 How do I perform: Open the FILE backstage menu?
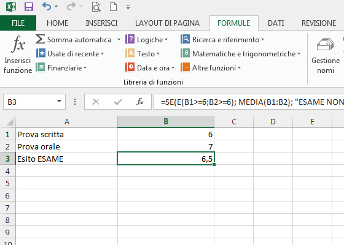18,23
